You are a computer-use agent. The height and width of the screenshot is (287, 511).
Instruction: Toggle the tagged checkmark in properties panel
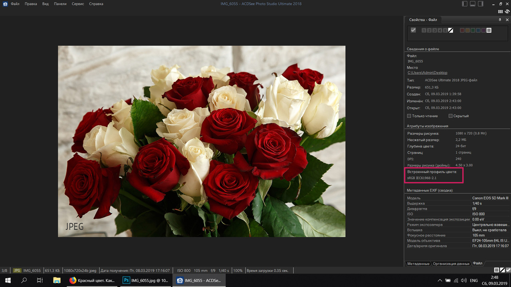(413, 30)
